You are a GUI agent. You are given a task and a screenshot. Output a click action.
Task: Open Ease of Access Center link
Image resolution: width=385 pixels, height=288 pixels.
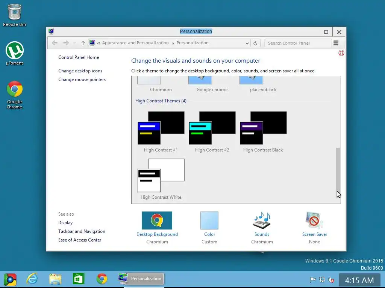[80, 240]
